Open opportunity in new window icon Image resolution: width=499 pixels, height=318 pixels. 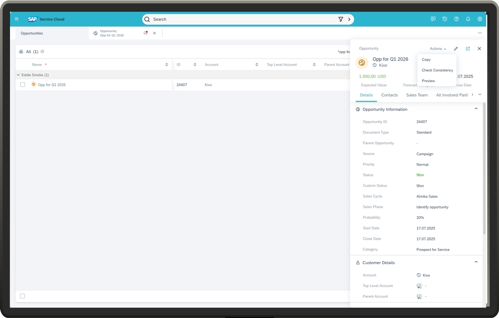[x=468, y=49]
